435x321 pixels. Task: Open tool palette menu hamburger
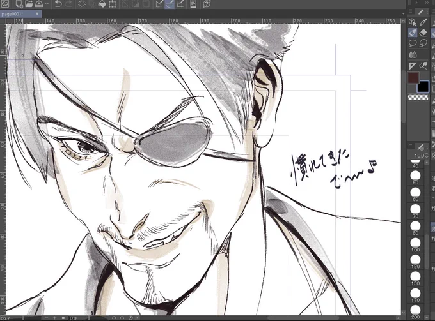tap(411, 11)
